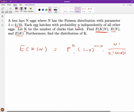Image resolution: width=134 pixels, height=112 pixels.
Task: Open the Class Notebook tab
Action: tap(30, 5)
